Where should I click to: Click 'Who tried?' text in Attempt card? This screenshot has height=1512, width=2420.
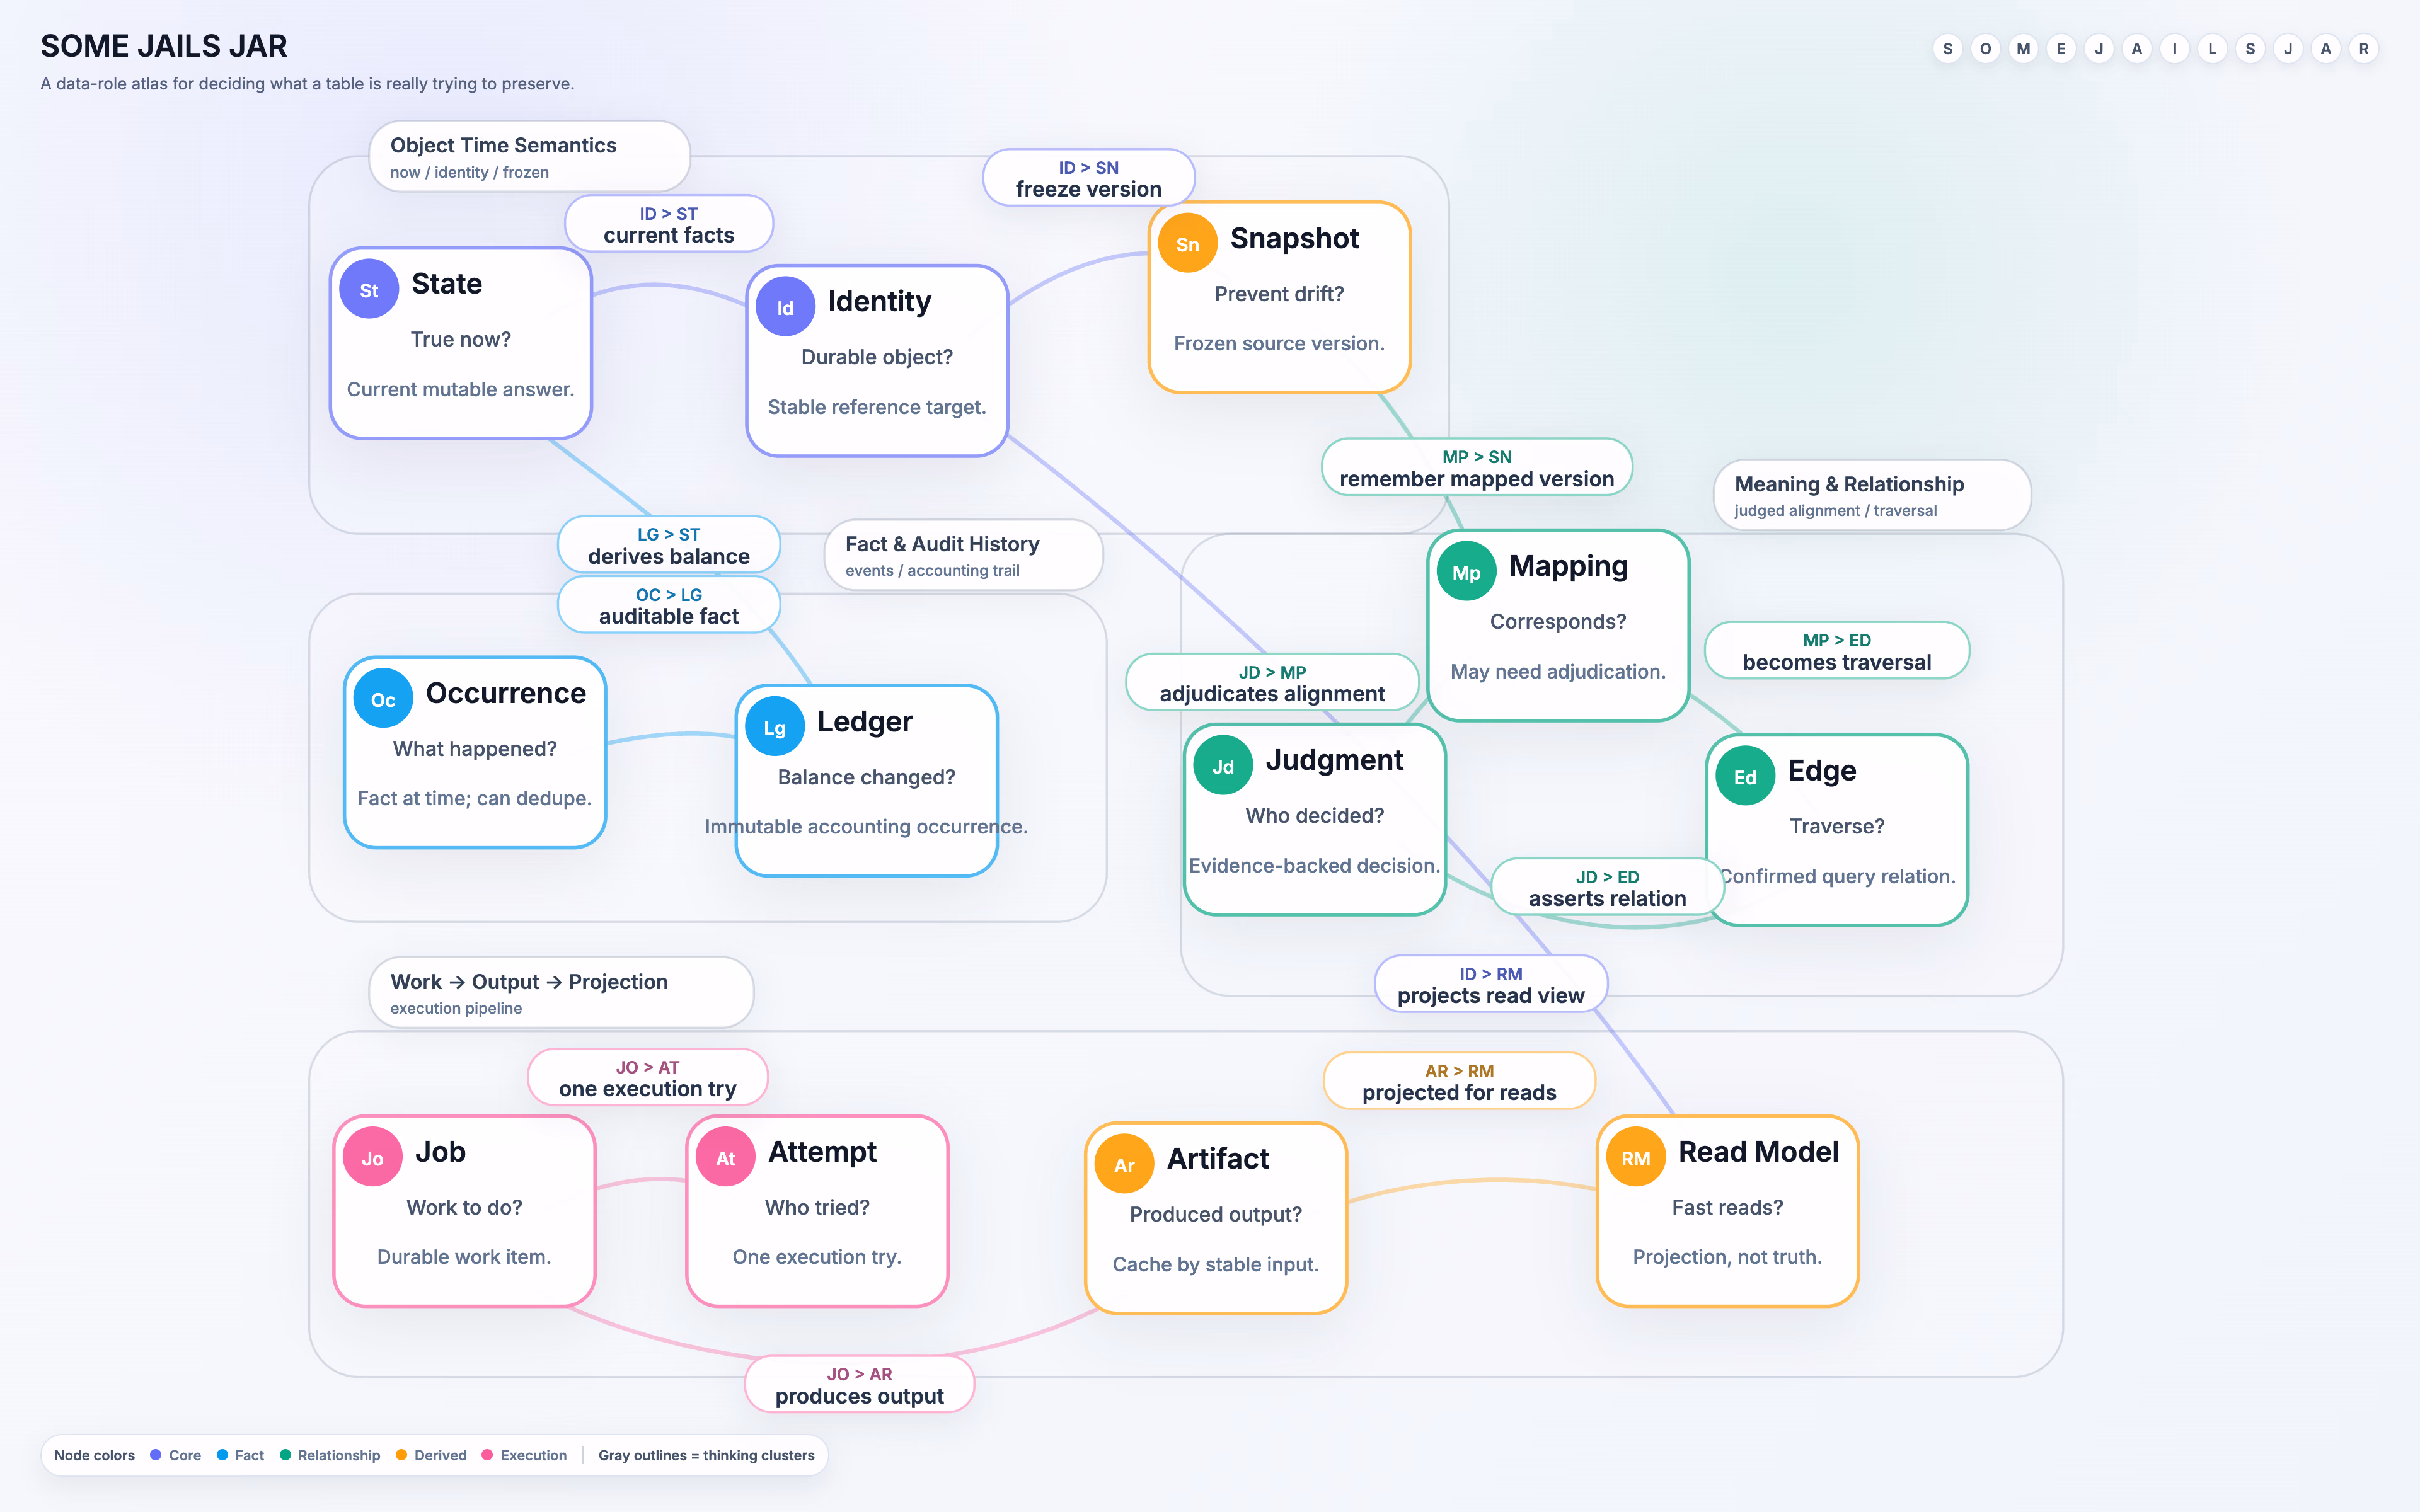817,1207
